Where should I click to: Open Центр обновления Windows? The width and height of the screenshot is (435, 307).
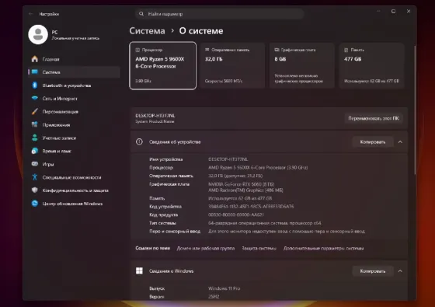(74, 204)
